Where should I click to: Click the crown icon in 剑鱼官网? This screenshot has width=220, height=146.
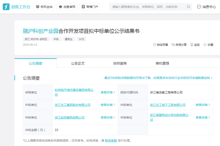click(60, 7)
